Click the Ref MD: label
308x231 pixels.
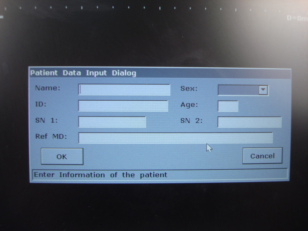click(51, 136)
